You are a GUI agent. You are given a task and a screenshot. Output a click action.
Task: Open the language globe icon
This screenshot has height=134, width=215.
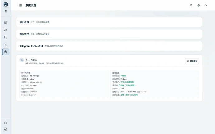(x=198, y=5)
